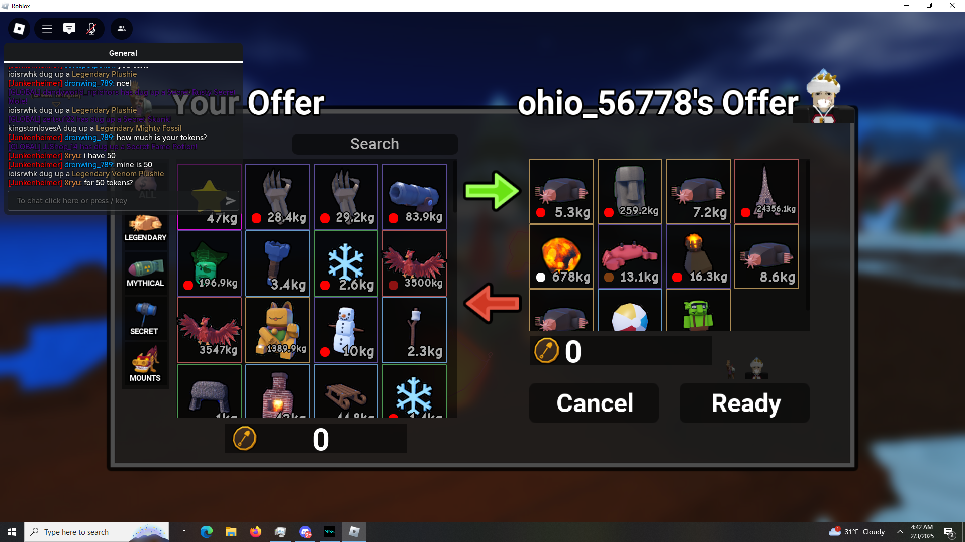Show hidden icons in system tray

pyautogui.click(x=900, y=532)
